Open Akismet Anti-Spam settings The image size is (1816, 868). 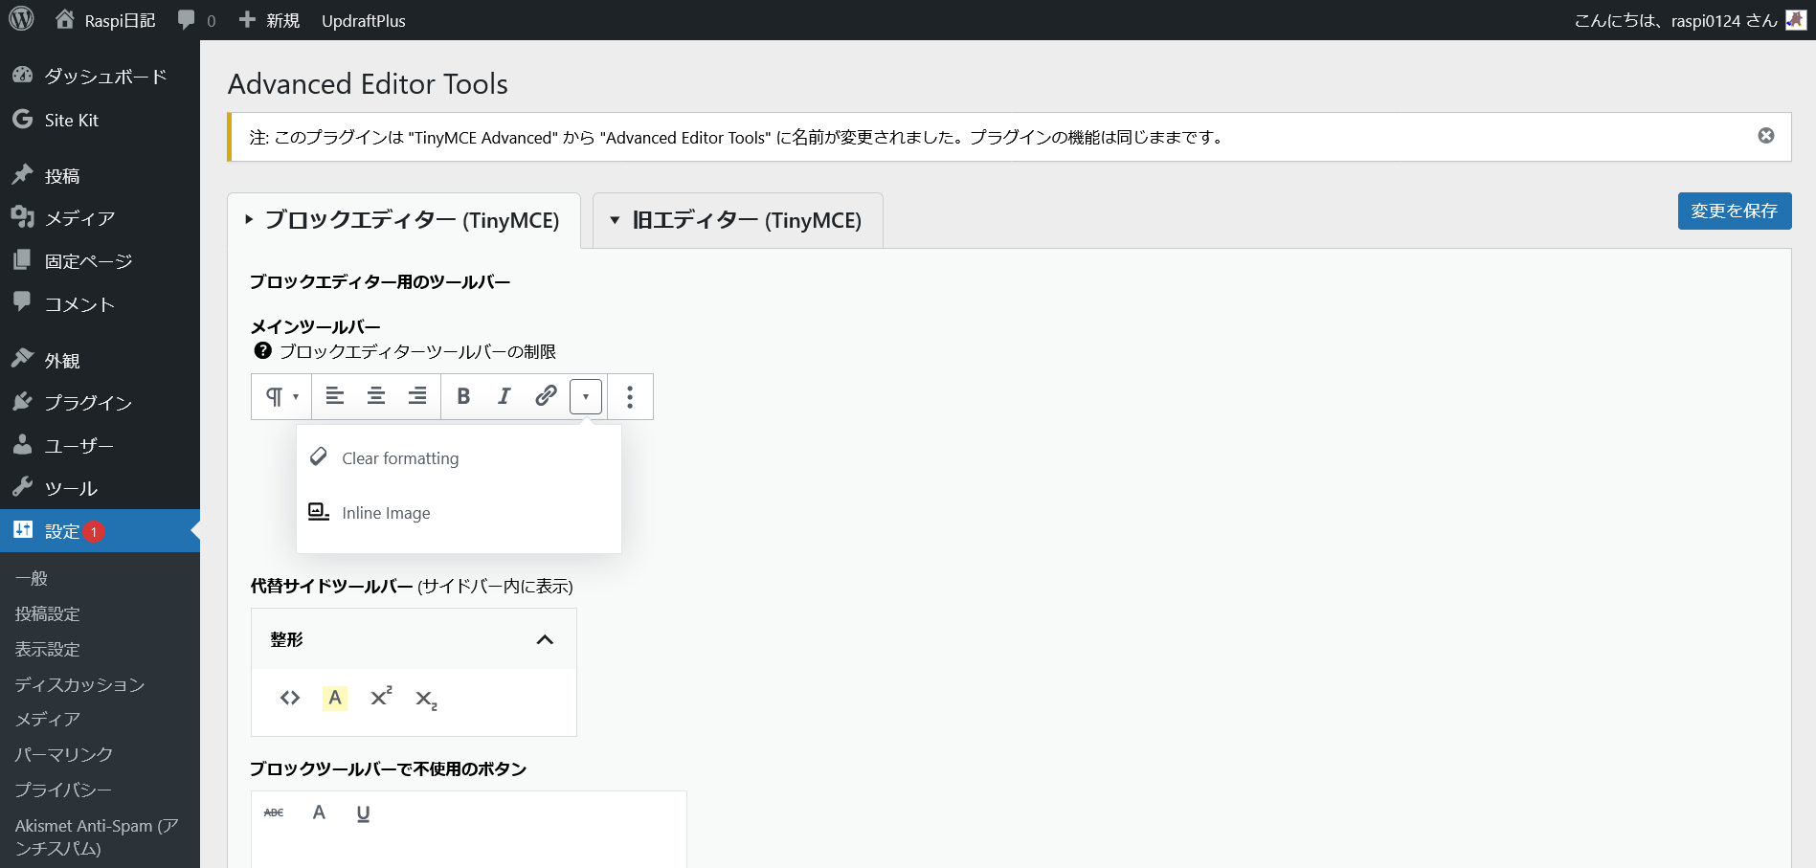click(x=97, y=836)
